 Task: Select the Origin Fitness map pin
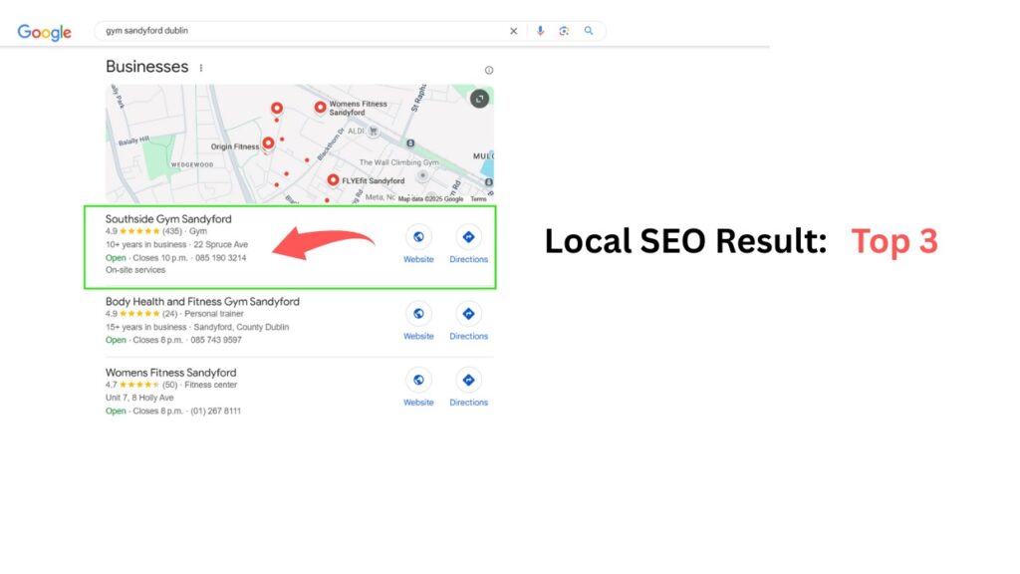(268, 143)
